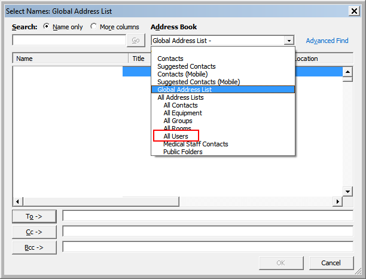Click the Cc -> button
Image resolution: width=366 pixels, height=279 pixels.
34,232
